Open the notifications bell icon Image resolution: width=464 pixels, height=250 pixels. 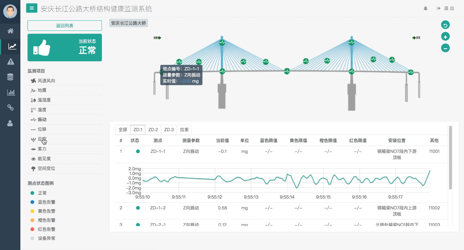click(426, 9)
